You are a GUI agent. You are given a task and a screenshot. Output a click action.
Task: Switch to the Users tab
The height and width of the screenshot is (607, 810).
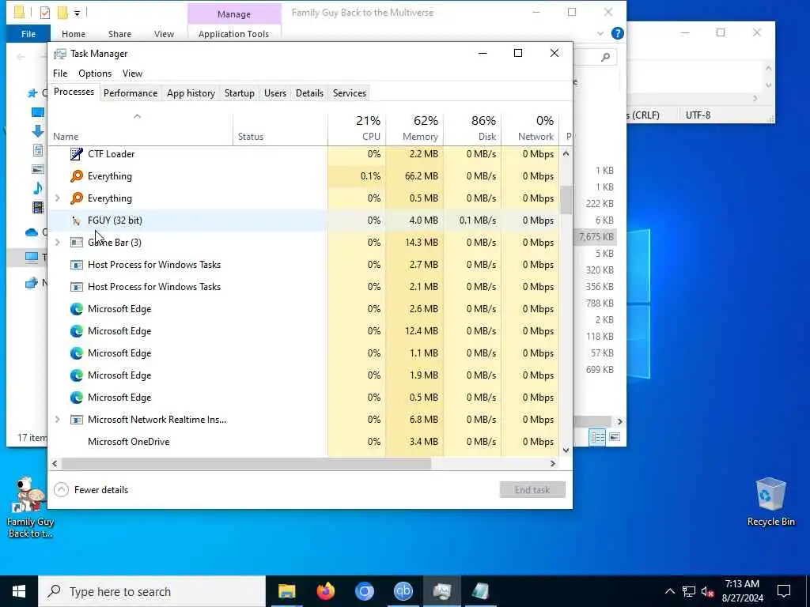[274, 93]
